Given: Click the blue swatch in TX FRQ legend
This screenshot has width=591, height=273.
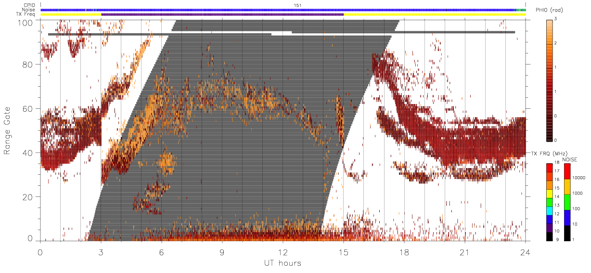Looking at the screenshot, I should click(550, 219).
